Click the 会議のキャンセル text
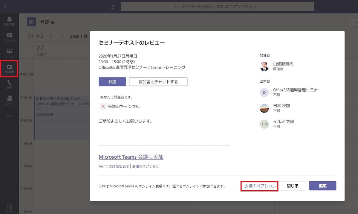358x214 pixels. click(x=124, y=106)
